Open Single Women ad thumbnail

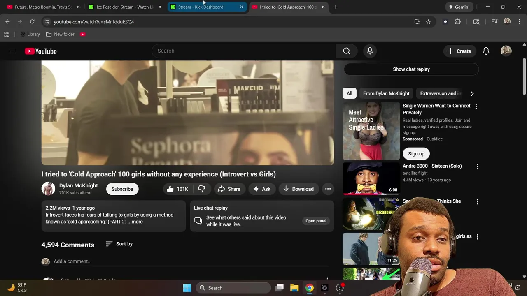[x=371, y=131]
